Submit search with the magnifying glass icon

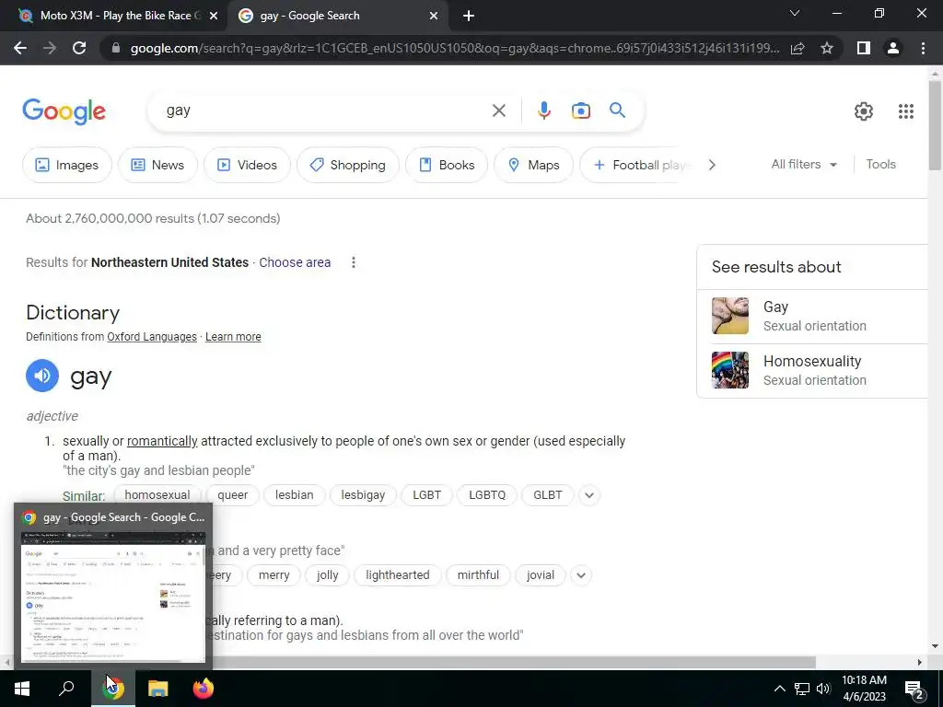click(x=617, y=110)
